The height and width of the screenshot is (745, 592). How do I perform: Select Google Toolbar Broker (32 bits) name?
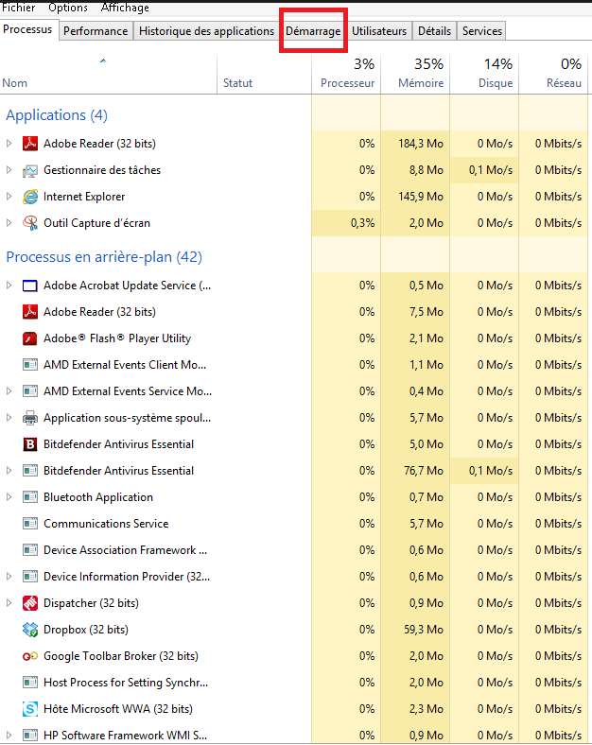[x=121, y=656]
